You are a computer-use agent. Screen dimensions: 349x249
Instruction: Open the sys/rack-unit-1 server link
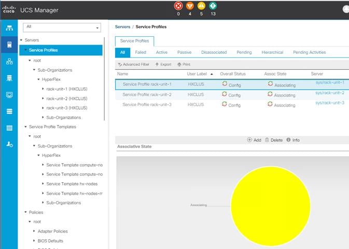point(330,82)
